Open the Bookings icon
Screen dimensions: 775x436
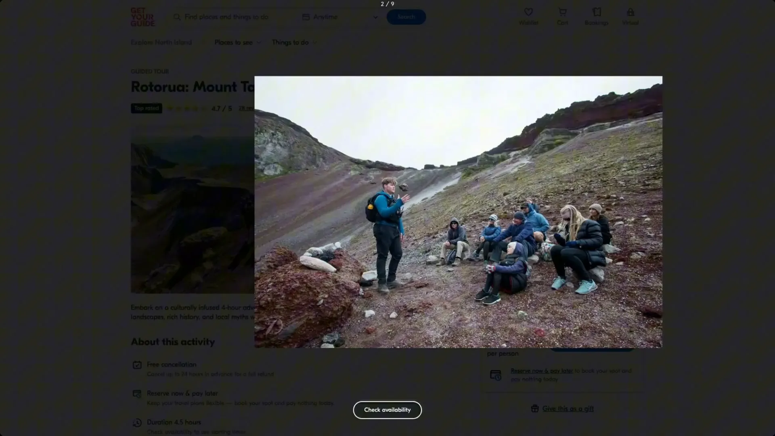coord(597,13)
